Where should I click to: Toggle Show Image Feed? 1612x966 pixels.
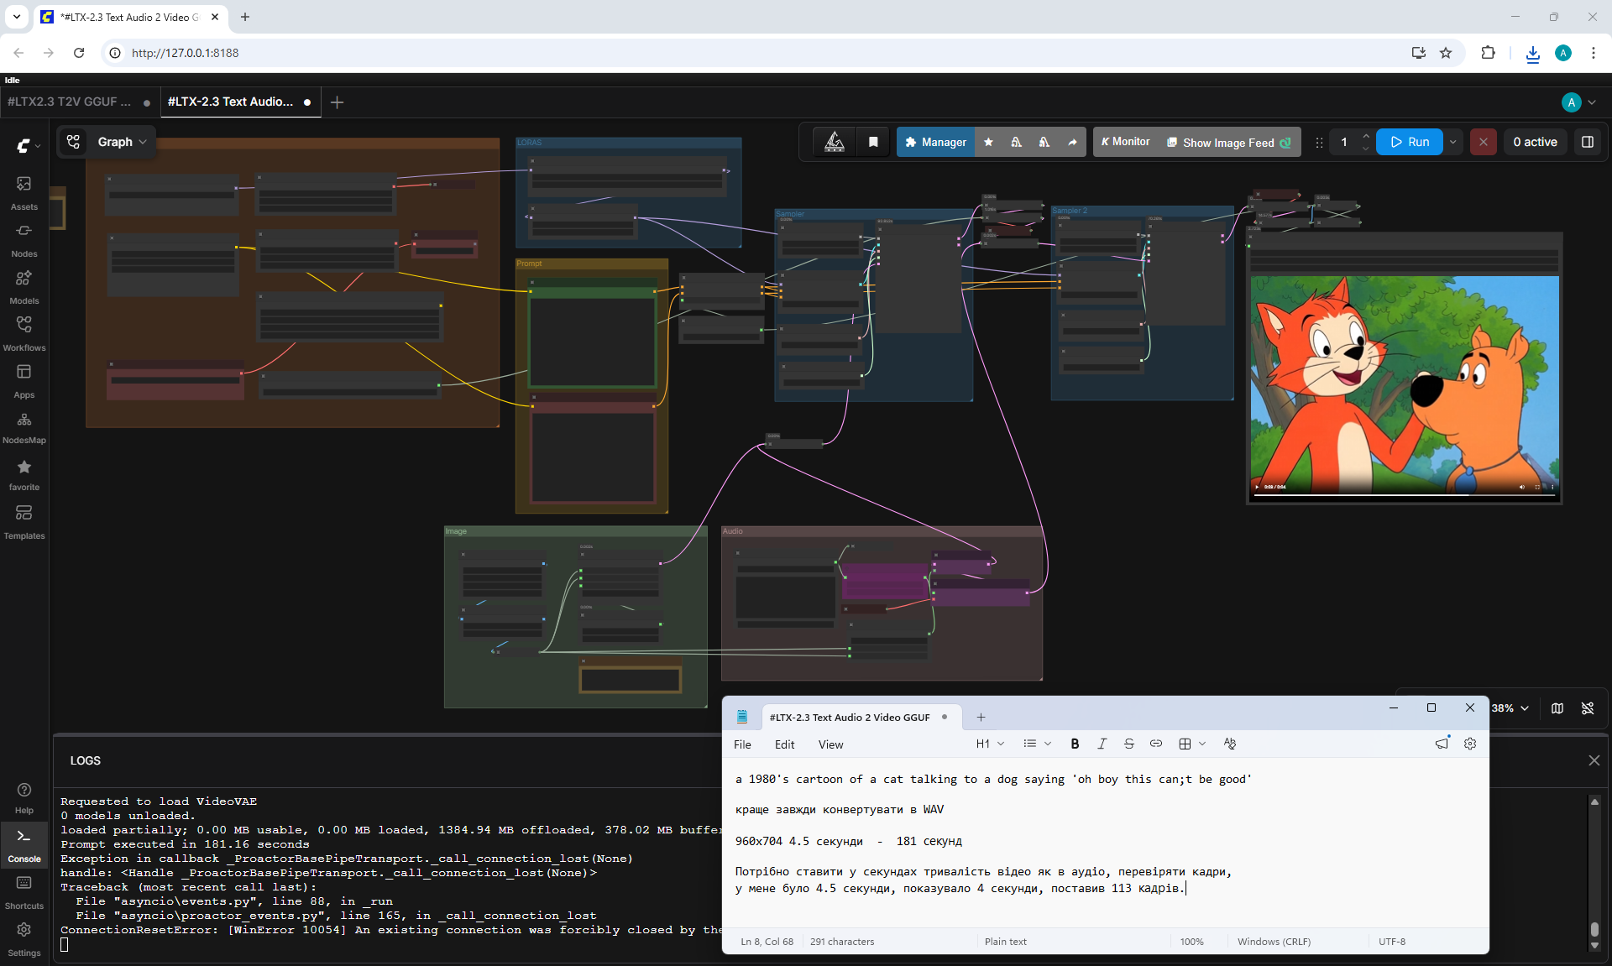click(x=1229, y=143)
